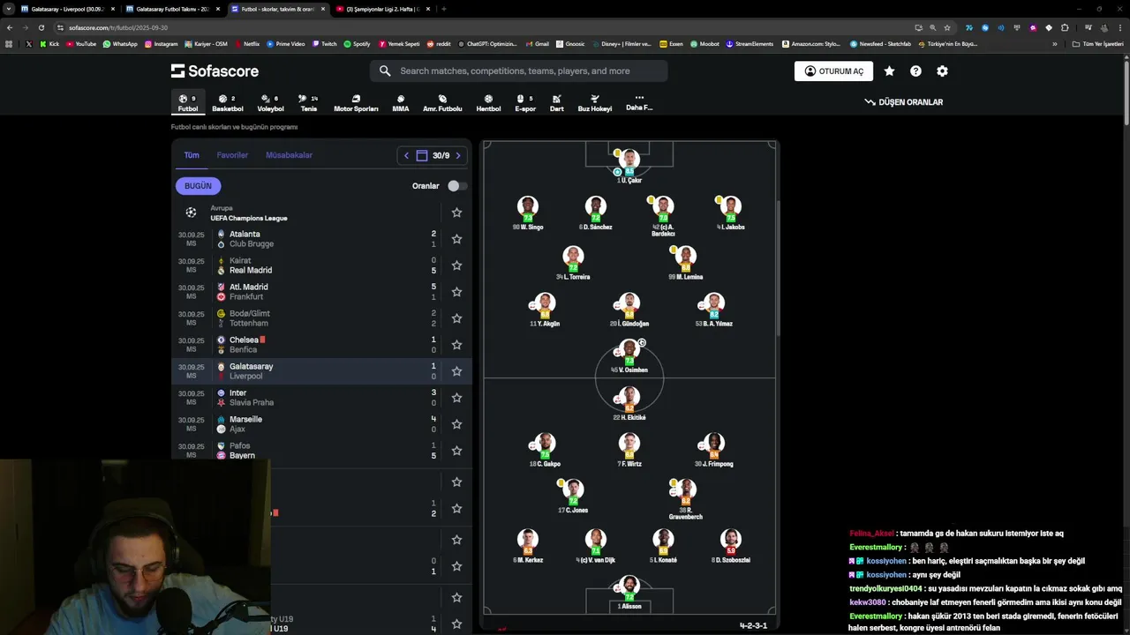Screen dimensions: 1130x635
Task: Select goalkeeper U. Çakır on lineup
Action: pyautogui.click(x=629, y=166)
